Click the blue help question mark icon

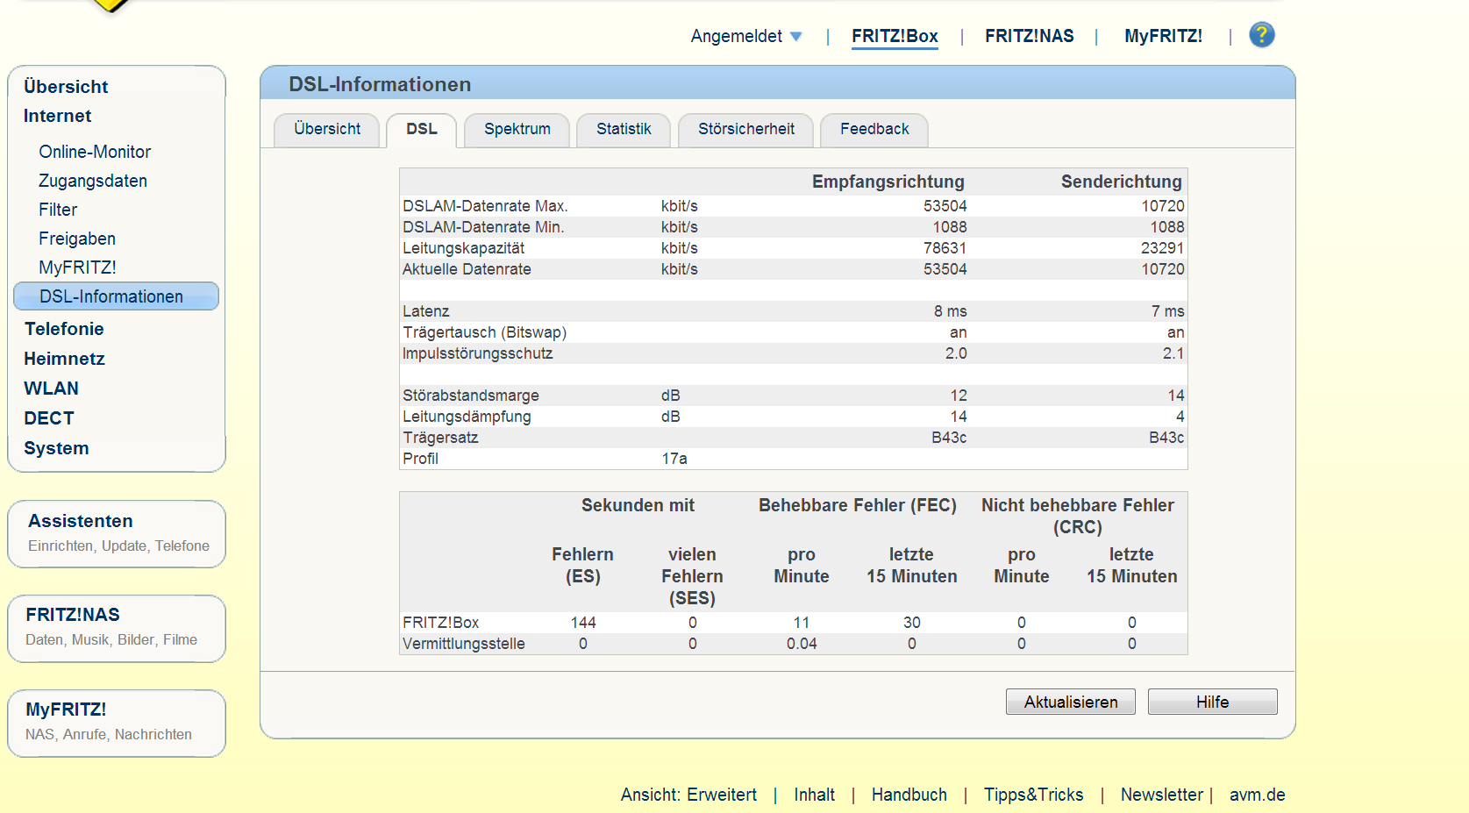pyautogui.click(x=1261, y=35)
